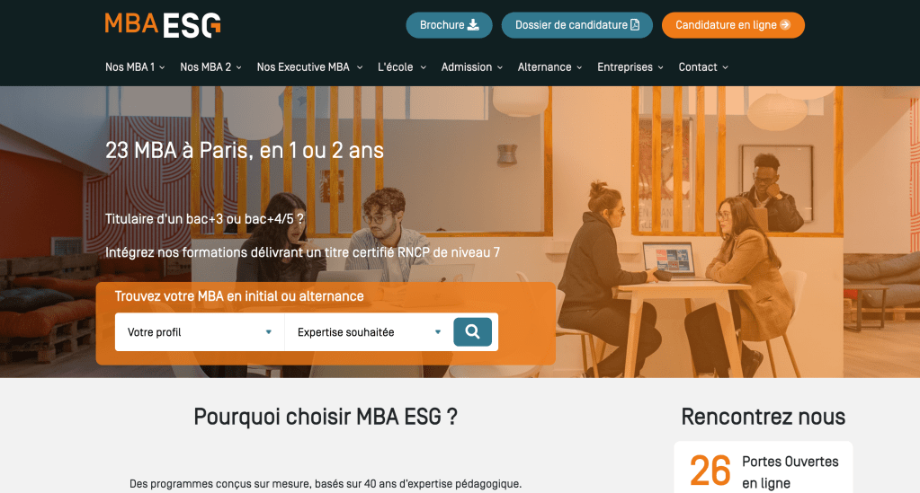
Task: Click the arrow icon in Candidature en ligne
Action: pos(785,24)
